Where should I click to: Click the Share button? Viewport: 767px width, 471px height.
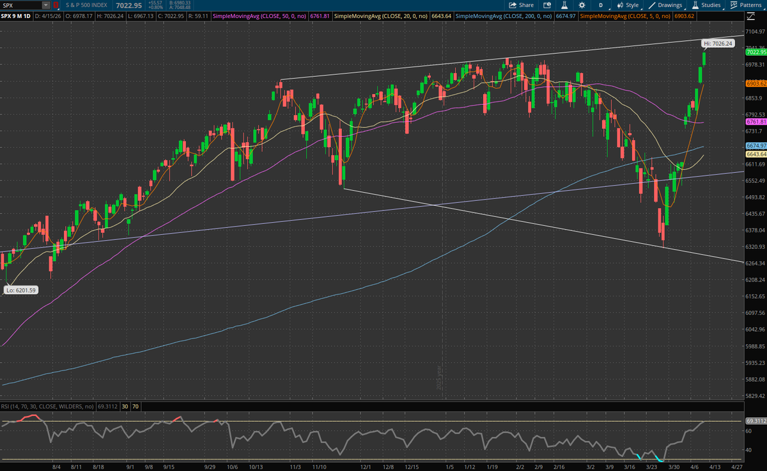click(x=521, y=4)
